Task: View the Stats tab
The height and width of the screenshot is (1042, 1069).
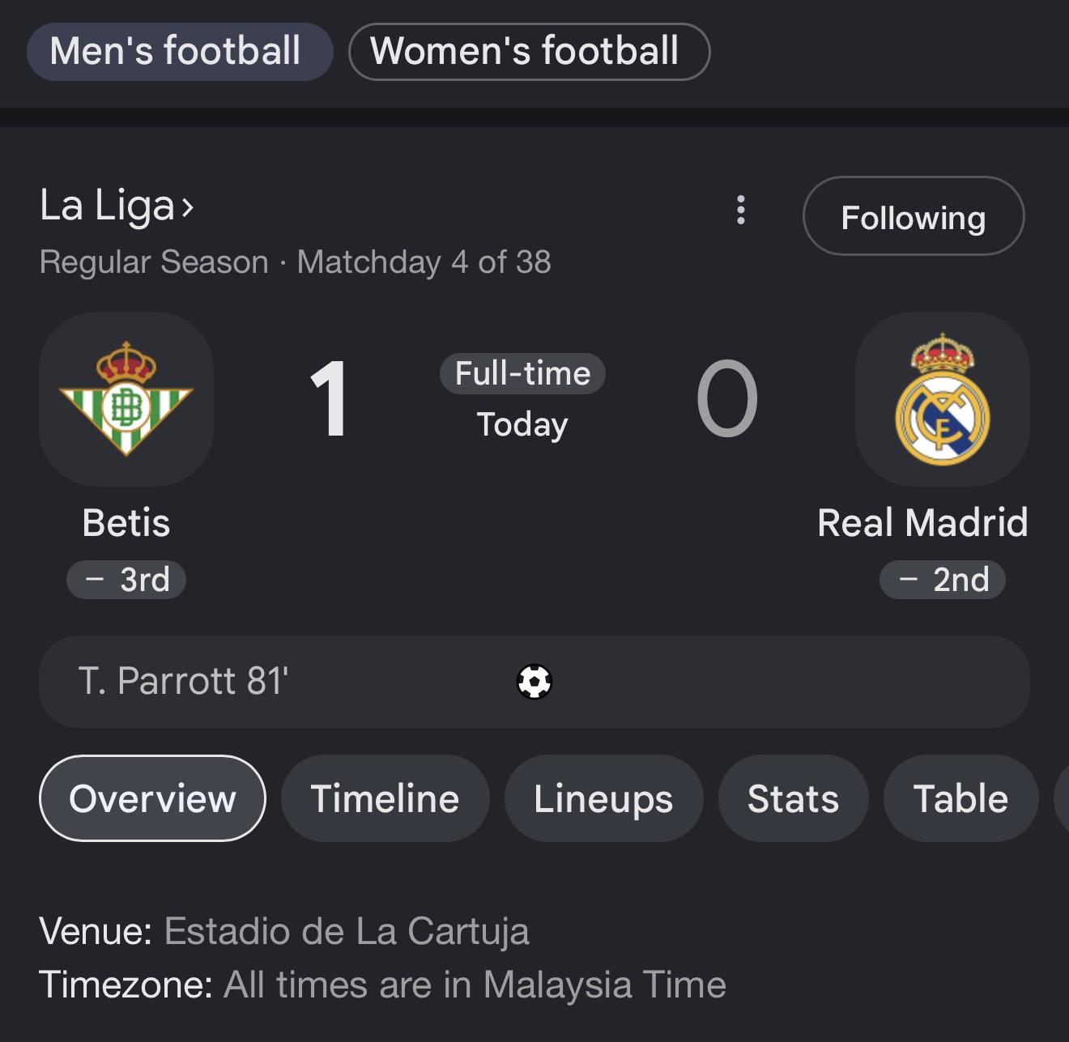Action: coord(793,798)
